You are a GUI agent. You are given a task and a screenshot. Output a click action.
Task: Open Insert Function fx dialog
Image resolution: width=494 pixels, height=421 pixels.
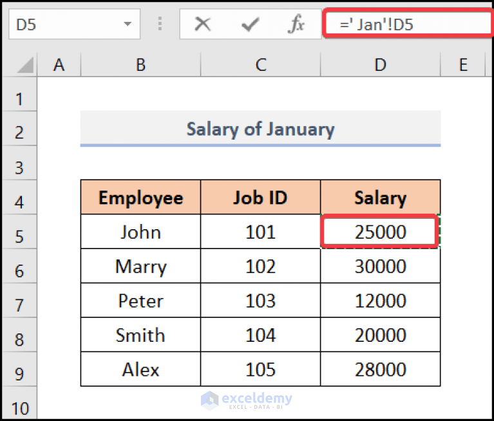pyautogui.click(x=296, y=24)
